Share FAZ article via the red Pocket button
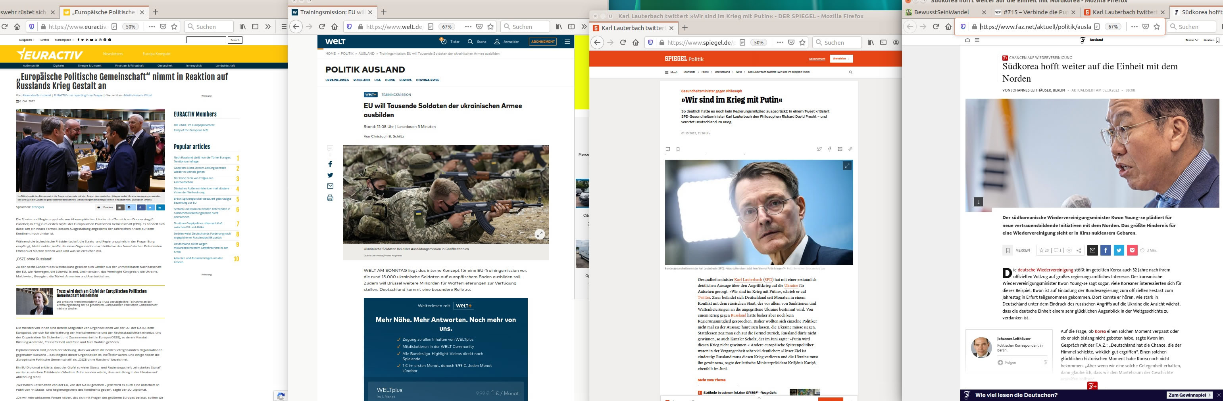The image size is (1223, 401). tap(1132, 250)
